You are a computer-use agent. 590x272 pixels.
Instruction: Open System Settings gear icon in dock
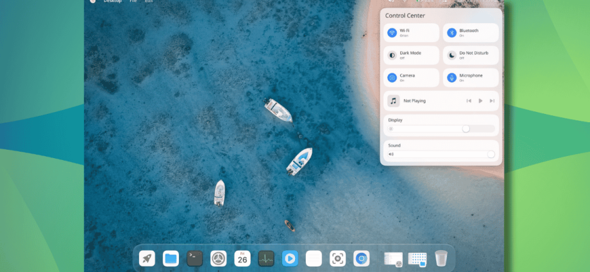click(219, 259)
